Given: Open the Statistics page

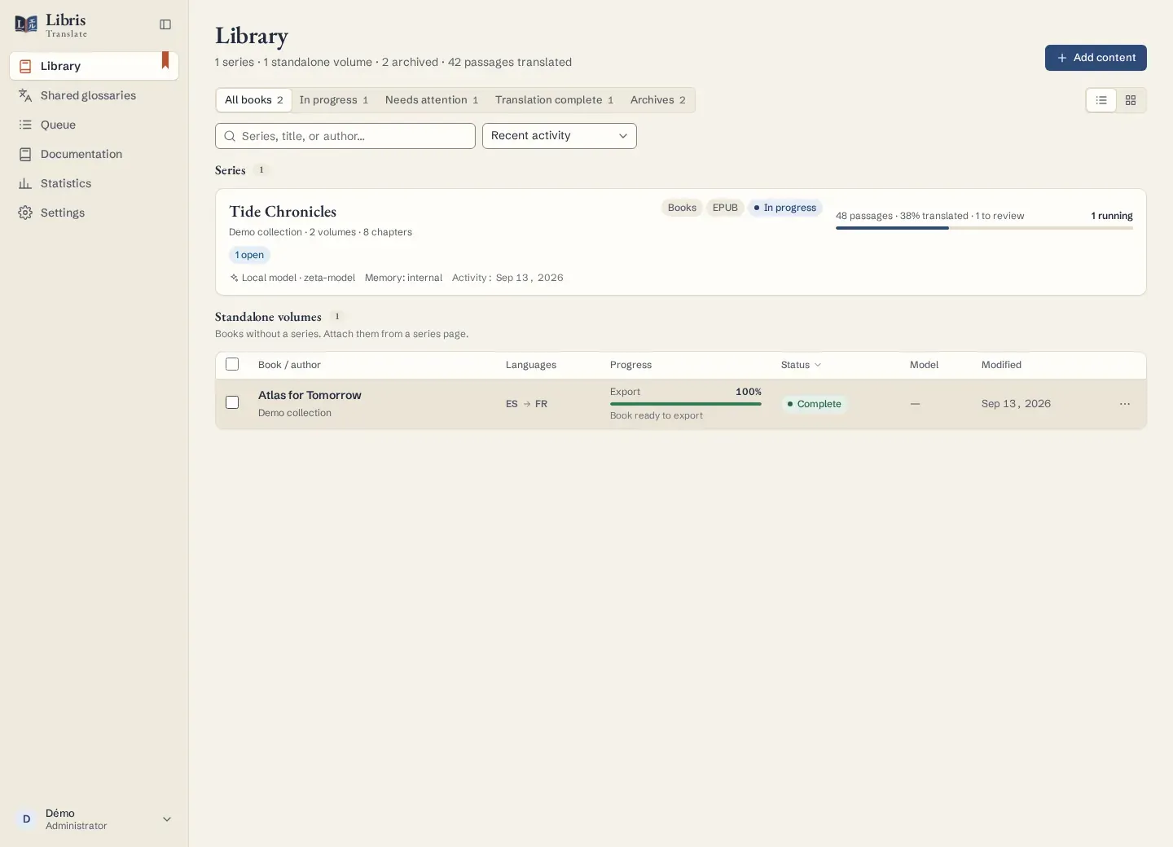Looking at the screenshot, I should click(94, 183).
